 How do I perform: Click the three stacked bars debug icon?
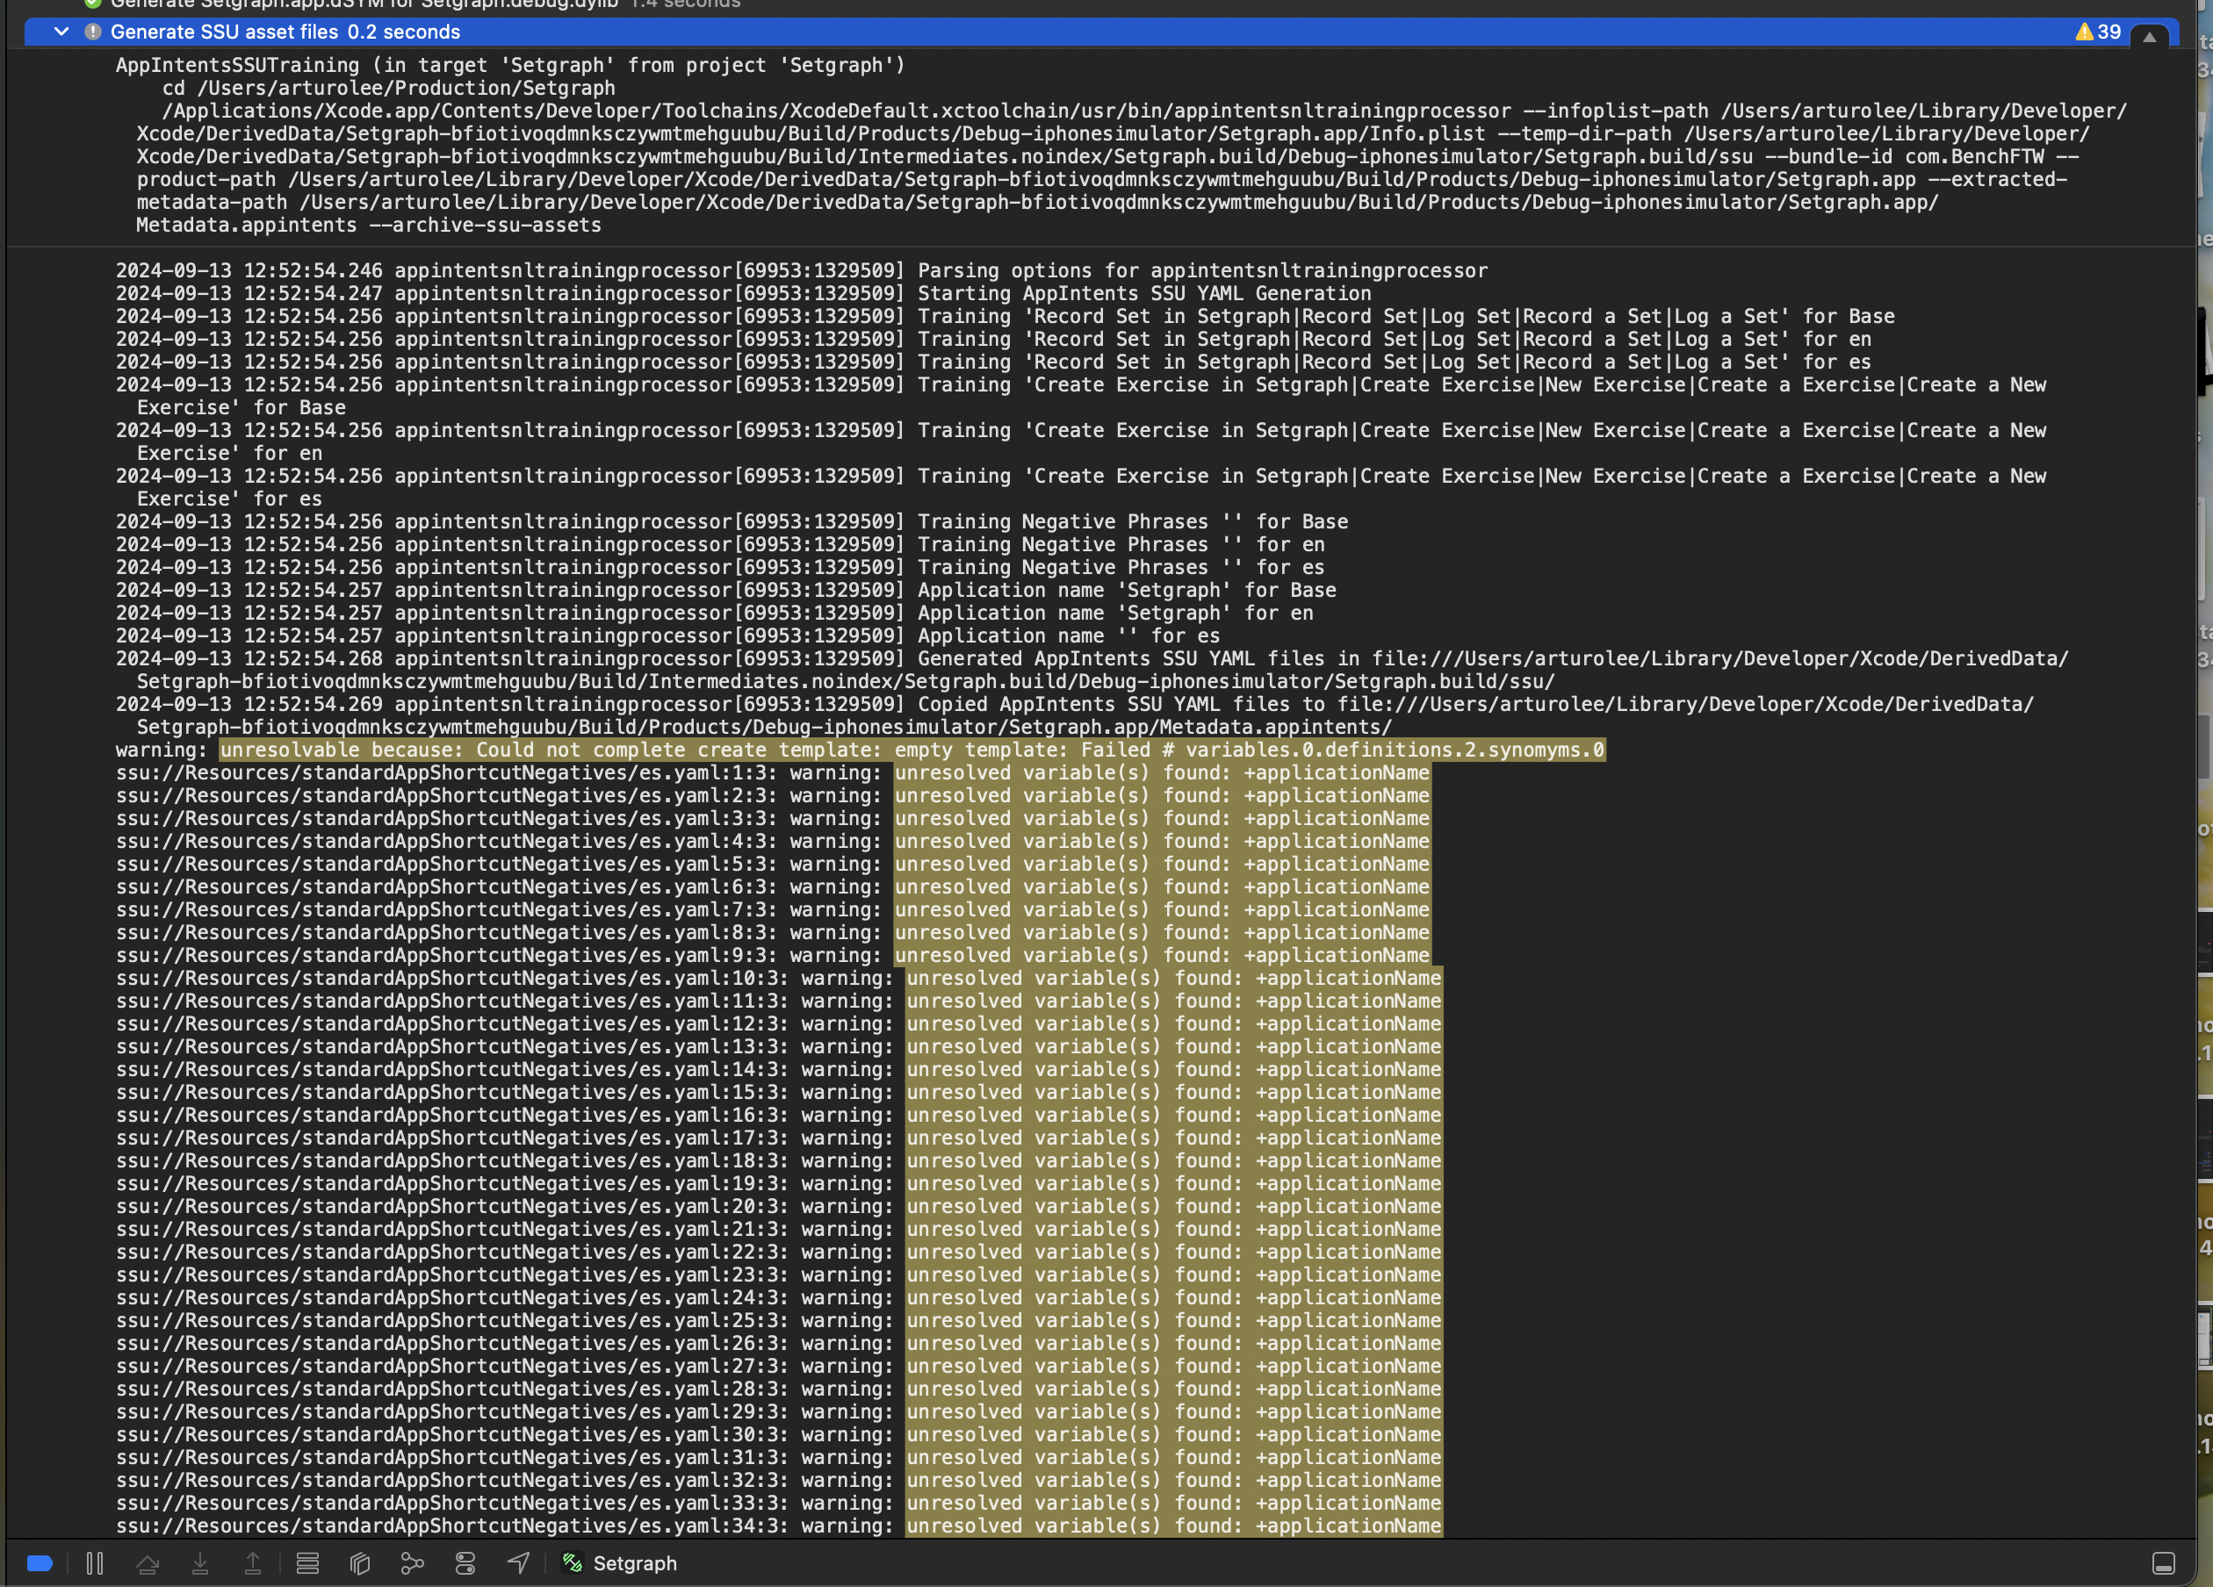tap(307, 1563)
